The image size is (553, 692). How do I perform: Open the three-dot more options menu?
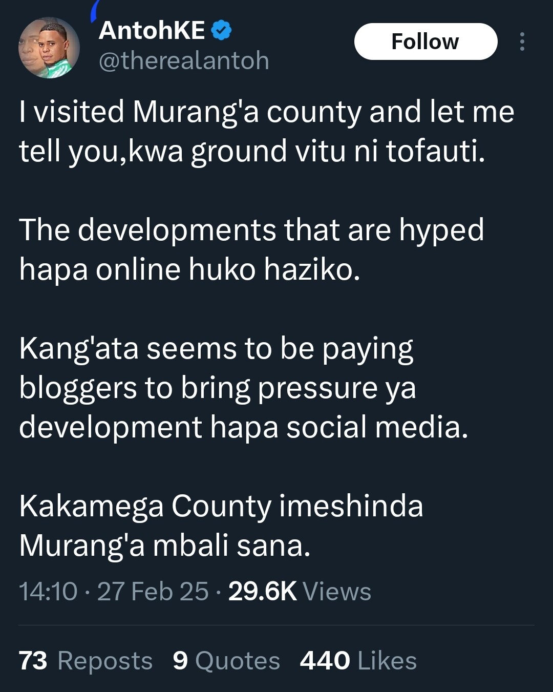coord(522,41)
